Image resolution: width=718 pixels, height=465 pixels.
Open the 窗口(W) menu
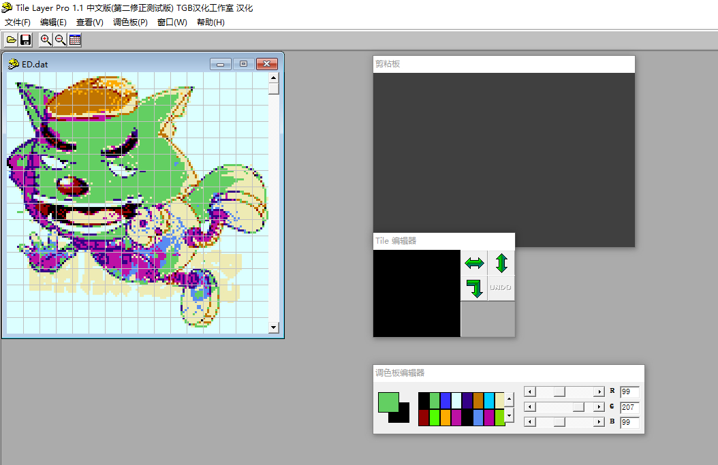tap(172, 22)
